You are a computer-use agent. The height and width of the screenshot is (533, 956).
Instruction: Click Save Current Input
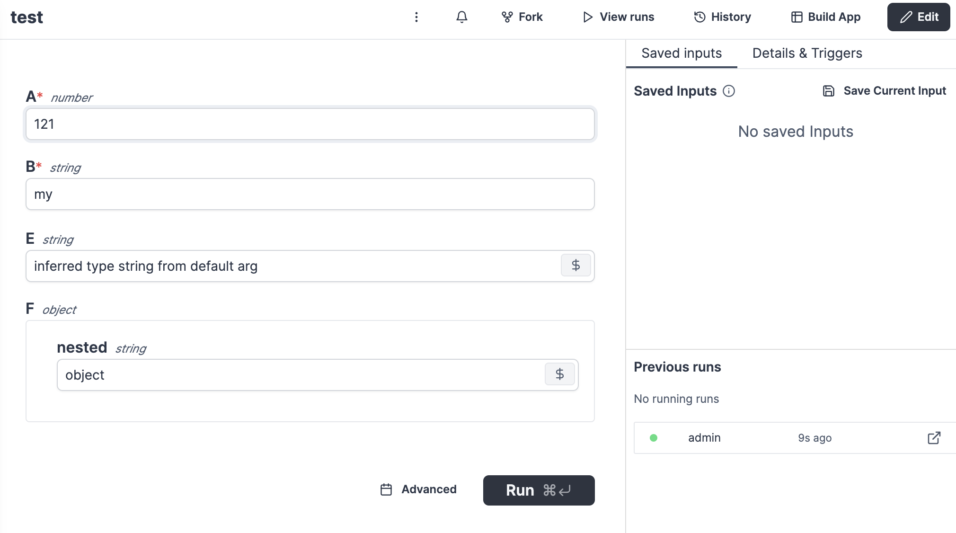pyautogui.click(x=884, y=91)
